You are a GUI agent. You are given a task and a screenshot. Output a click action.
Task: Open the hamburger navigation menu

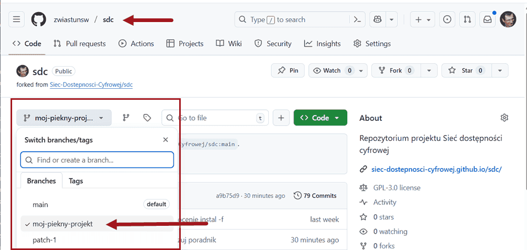[x=16, y=19]
